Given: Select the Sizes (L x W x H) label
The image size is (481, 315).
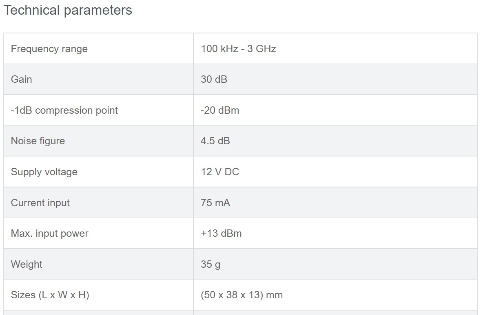Looking at the screenshot, I should pyautogui.click(x=50, y=295).
